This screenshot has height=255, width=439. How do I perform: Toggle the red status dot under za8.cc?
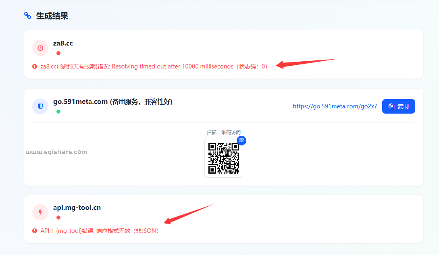pos(58,53)
